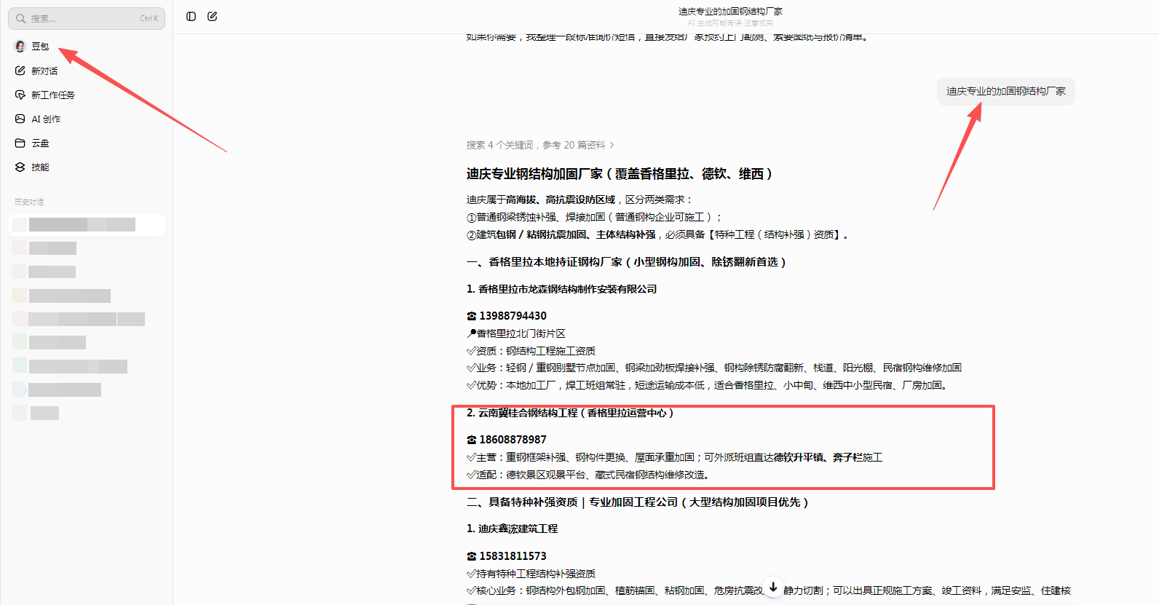Open 新工作任务 in the sidebar
The image size is (1159, 605).
tap(44, 95)
